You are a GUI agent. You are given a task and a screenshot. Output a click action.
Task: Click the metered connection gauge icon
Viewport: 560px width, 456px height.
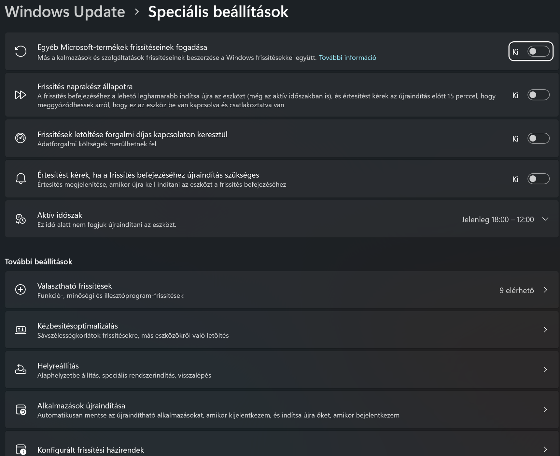click(x=21, y=138)
